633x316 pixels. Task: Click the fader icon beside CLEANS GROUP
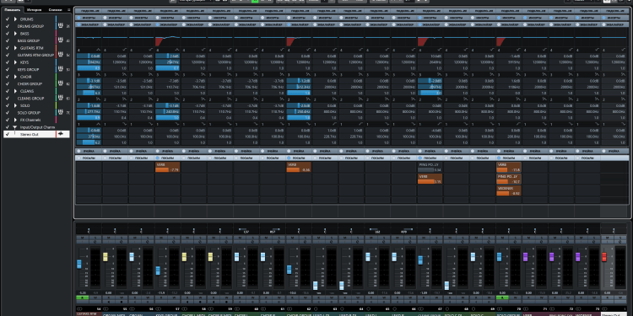pos(61,99)
